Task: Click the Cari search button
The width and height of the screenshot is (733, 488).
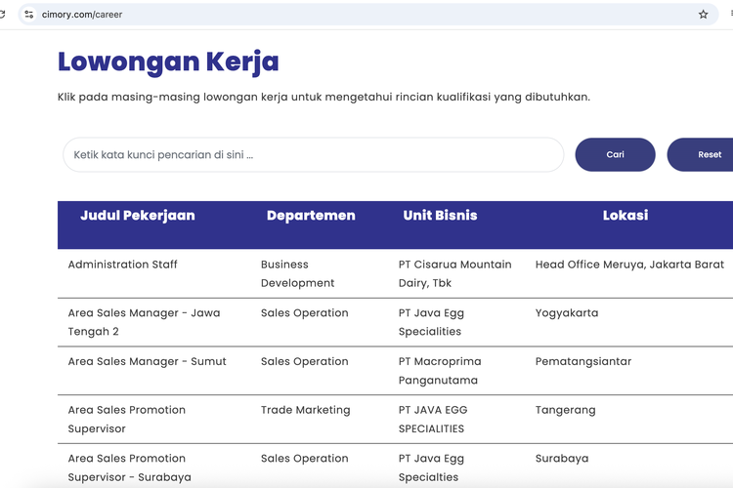Action: click(615, 154)
